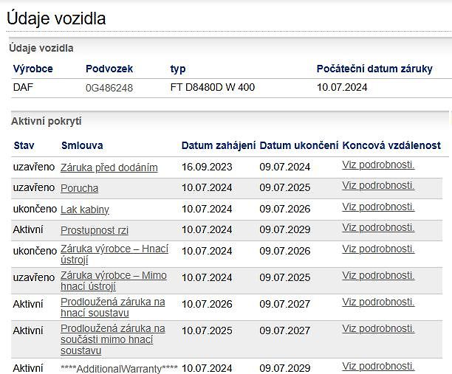Click the Podvozek column header
The height and width of the screenshot is (374, 452).
(x=109, y=69)
